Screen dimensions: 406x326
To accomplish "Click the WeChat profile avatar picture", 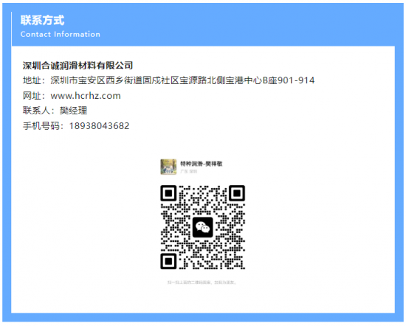I will pyautogui.click(x=168, y=167).
